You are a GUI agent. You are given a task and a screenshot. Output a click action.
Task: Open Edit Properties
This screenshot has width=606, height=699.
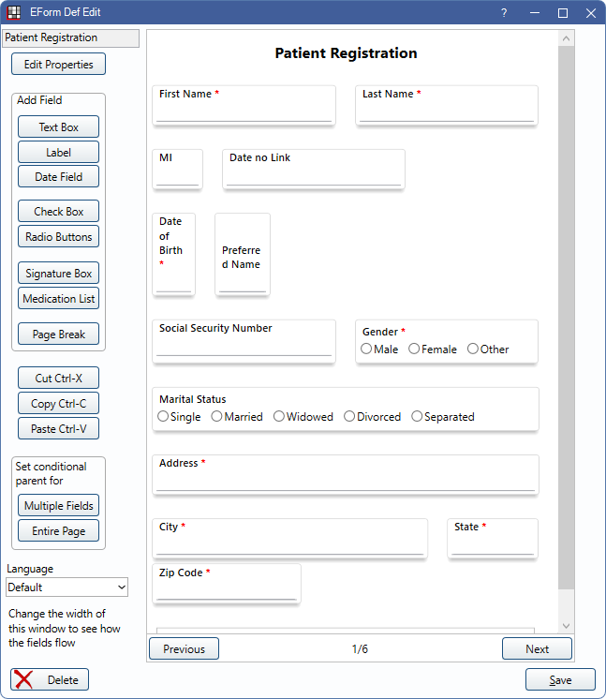(58, 65)
